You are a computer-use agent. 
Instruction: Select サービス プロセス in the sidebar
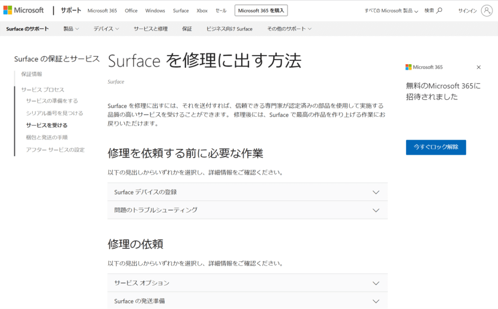(x=43, y=90)
